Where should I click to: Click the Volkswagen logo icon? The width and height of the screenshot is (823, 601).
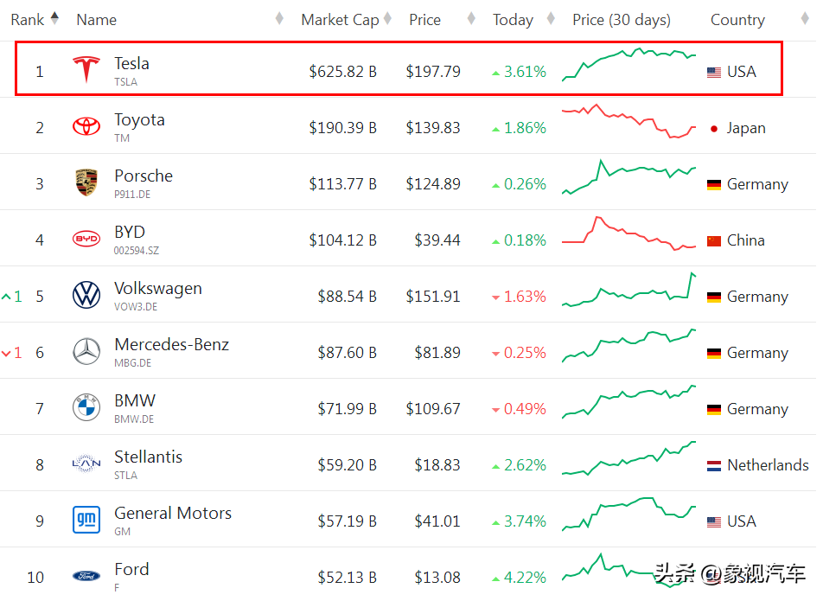[86, 295]
